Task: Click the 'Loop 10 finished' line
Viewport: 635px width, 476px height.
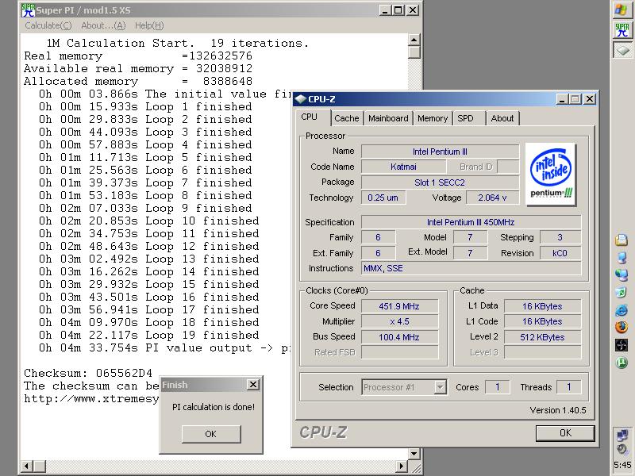Action: click(x=148, y=221)
